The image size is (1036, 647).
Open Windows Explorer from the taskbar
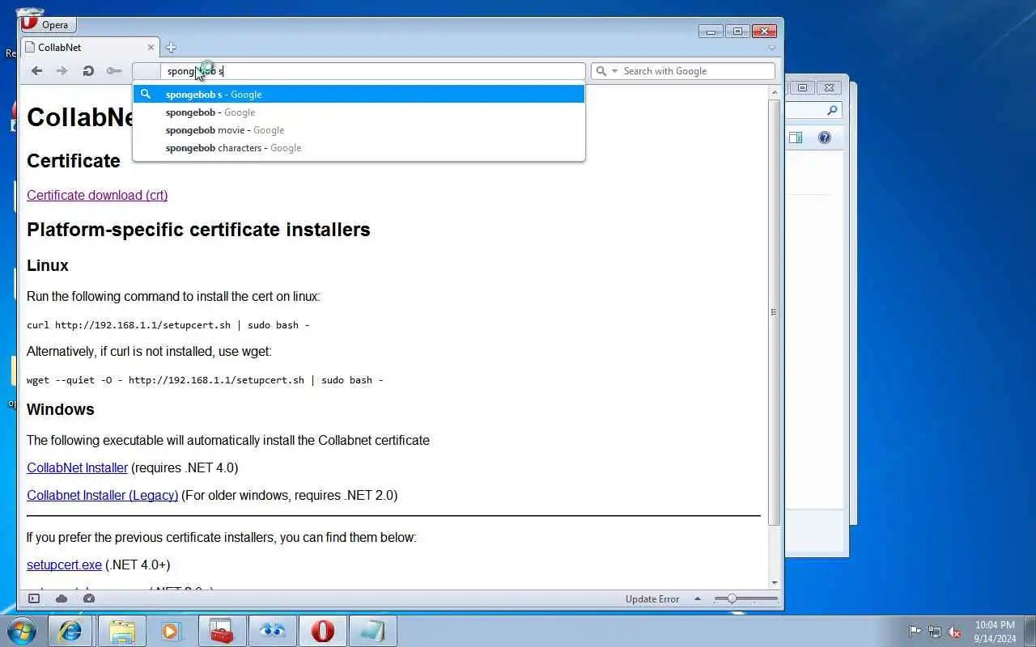[121, 631]
